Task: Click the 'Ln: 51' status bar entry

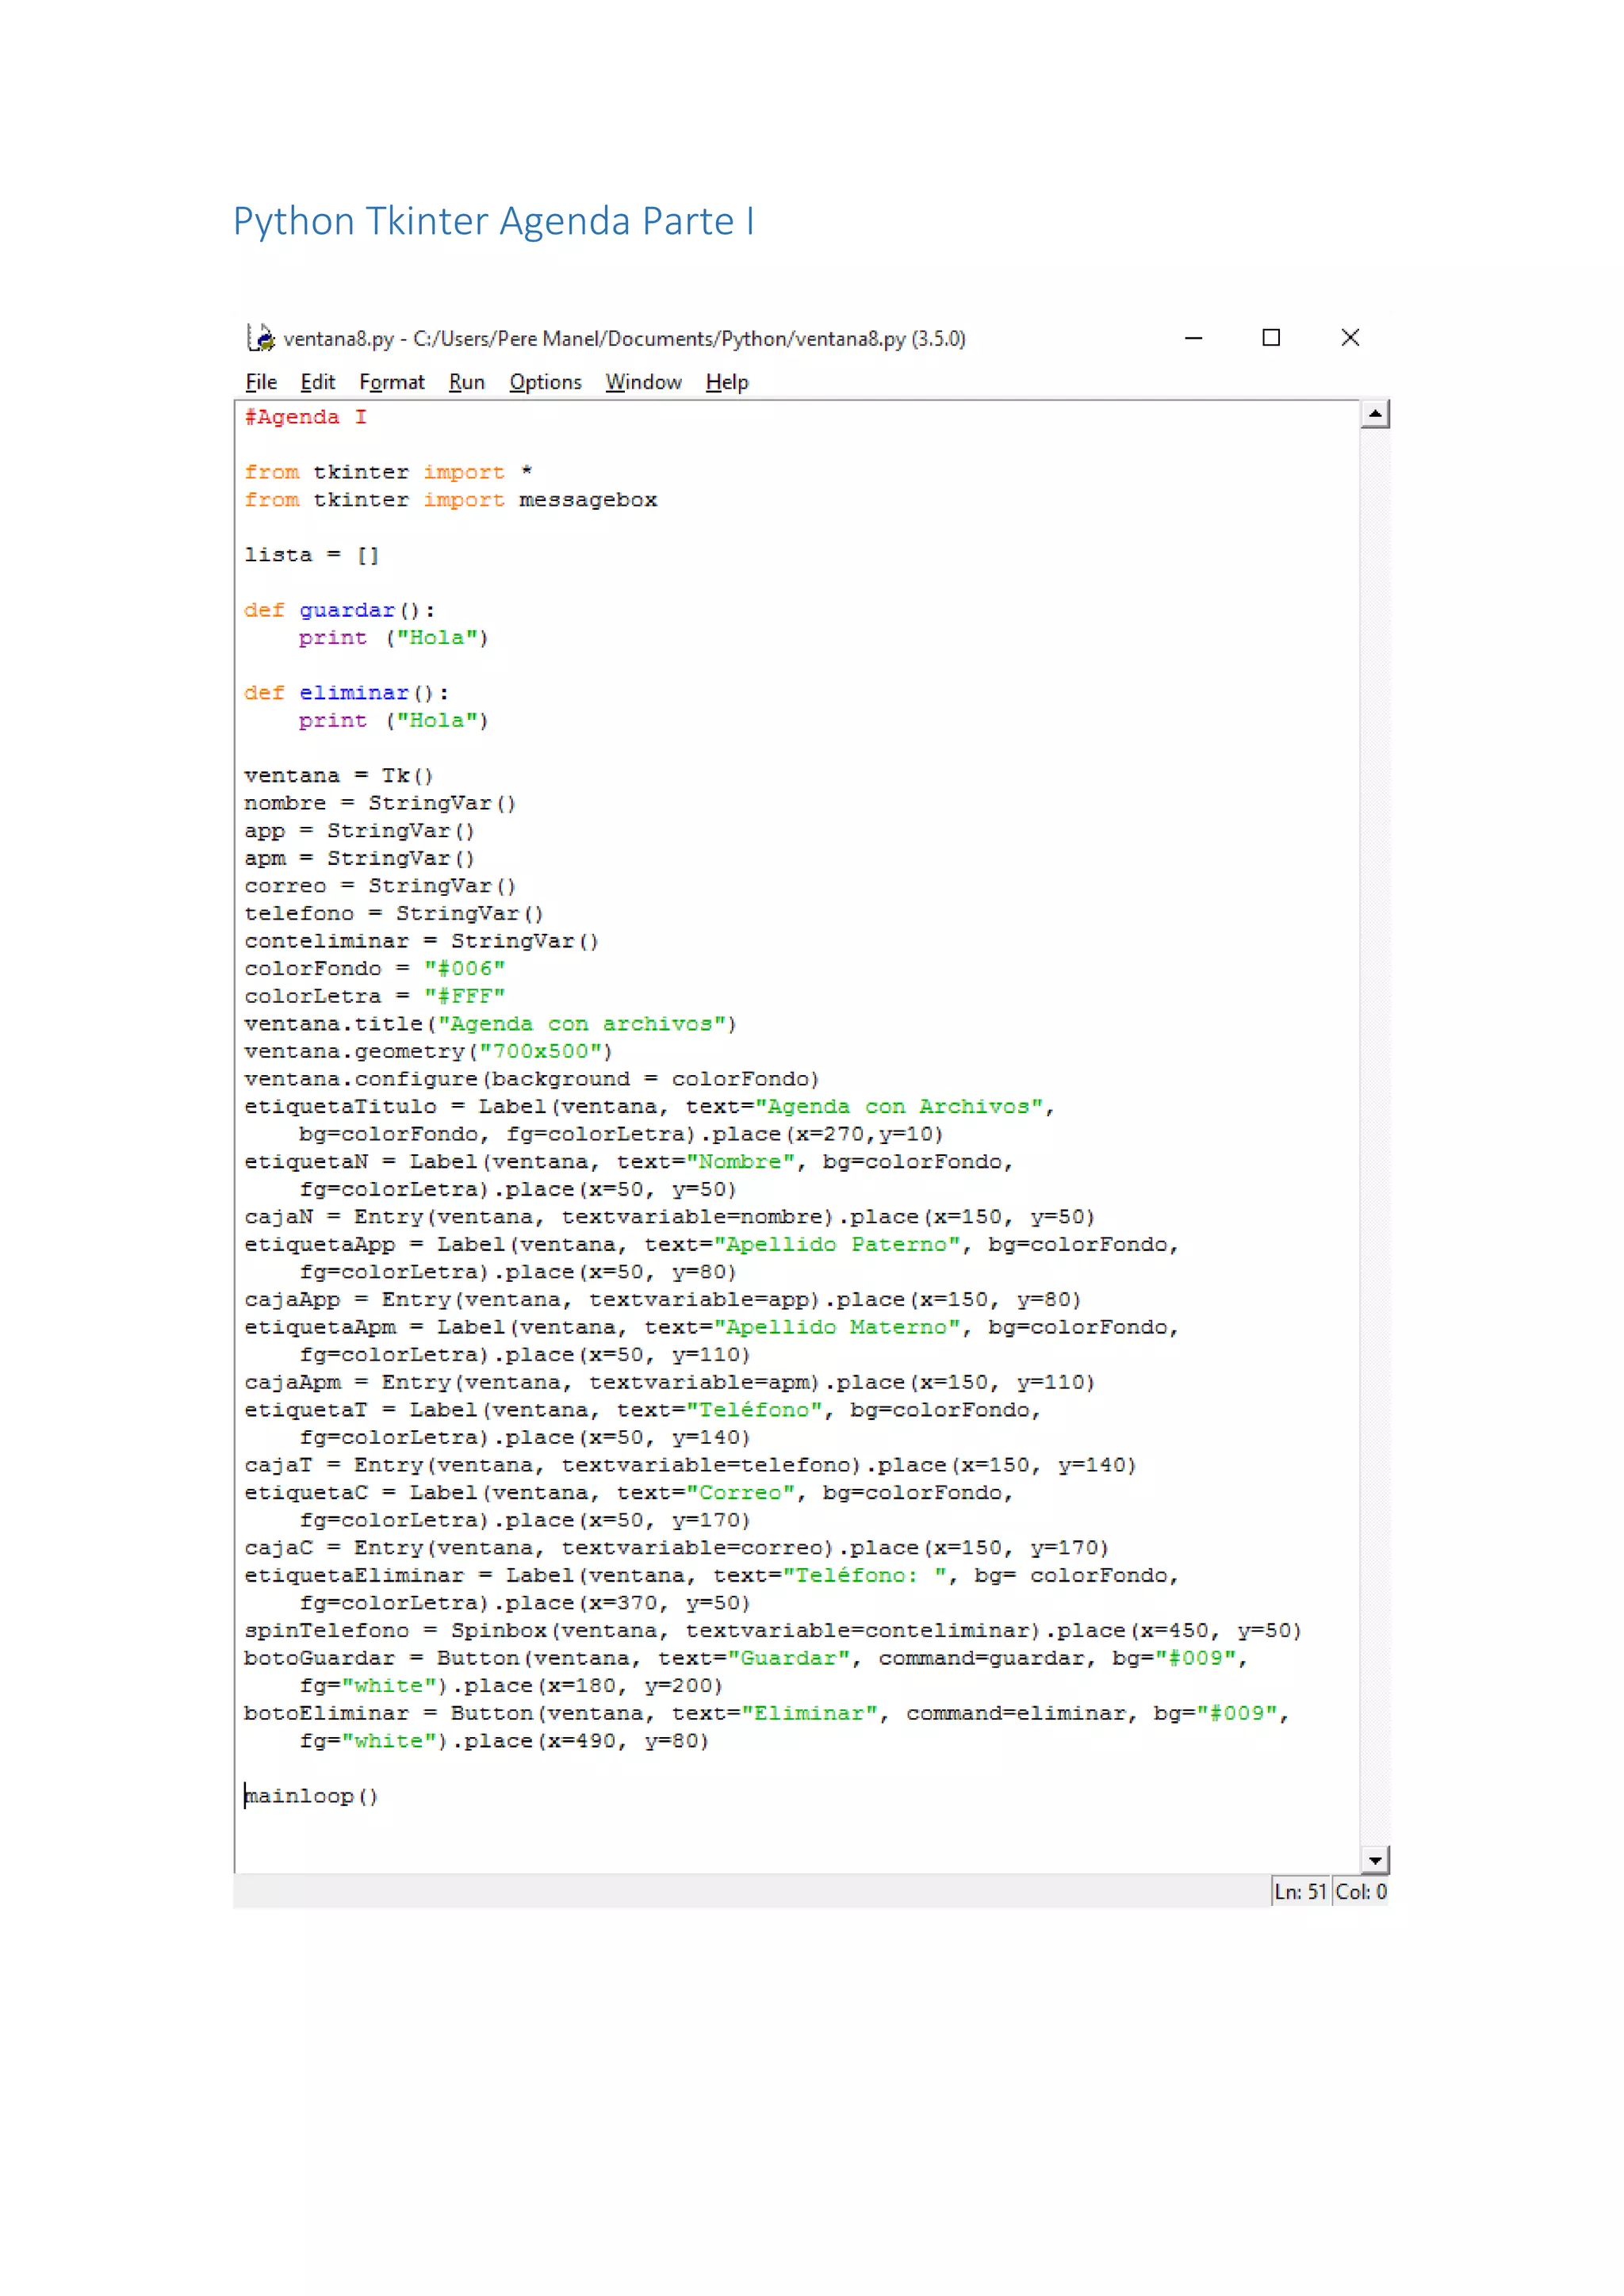Action: (x=1300, y=1892)
